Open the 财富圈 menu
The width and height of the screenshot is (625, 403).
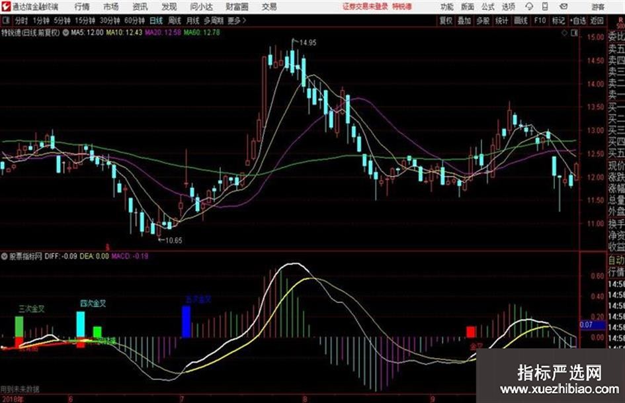coord(237,7)
